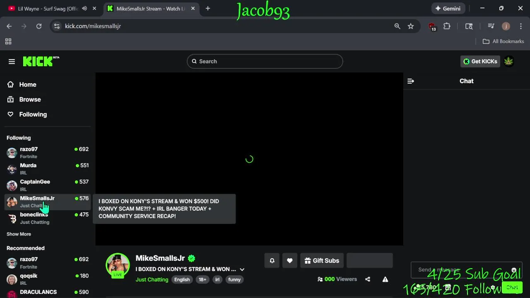This screenshot has width=530, height=298.
Task: Click the KICK logo
Action: coord(41,61)
